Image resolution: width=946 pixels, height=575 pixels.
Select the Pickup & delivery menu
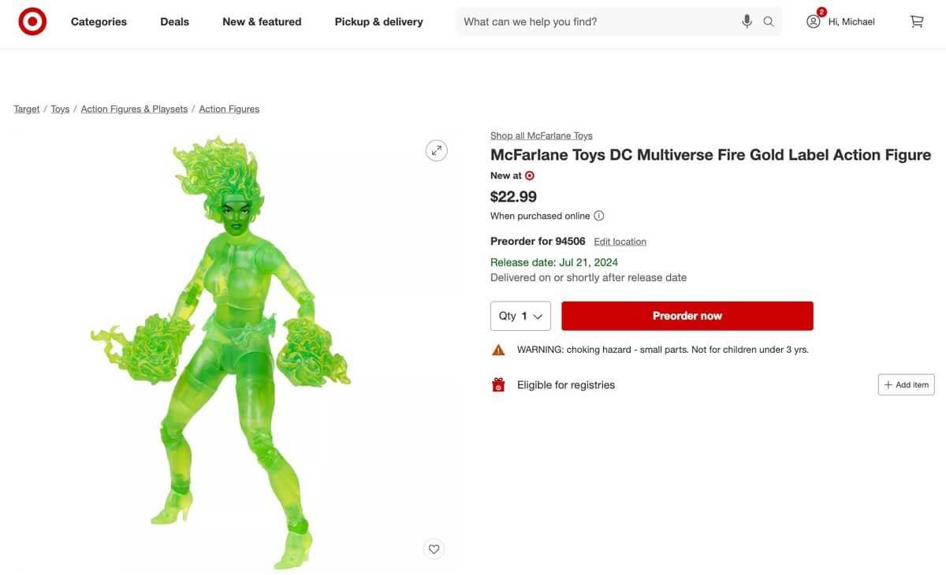378,20
